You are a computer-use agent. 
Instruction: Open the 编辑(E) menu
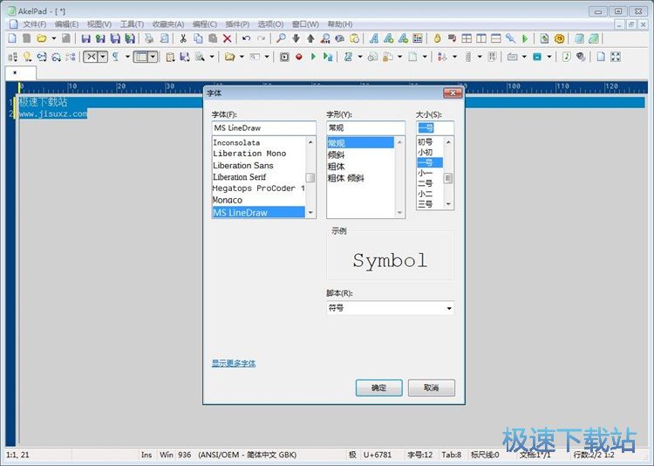[66, 24]
